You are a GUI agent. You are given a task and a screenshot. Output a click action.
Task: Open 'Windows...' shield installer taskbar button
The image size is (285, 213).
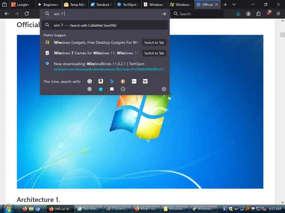(x=203, y=209)
